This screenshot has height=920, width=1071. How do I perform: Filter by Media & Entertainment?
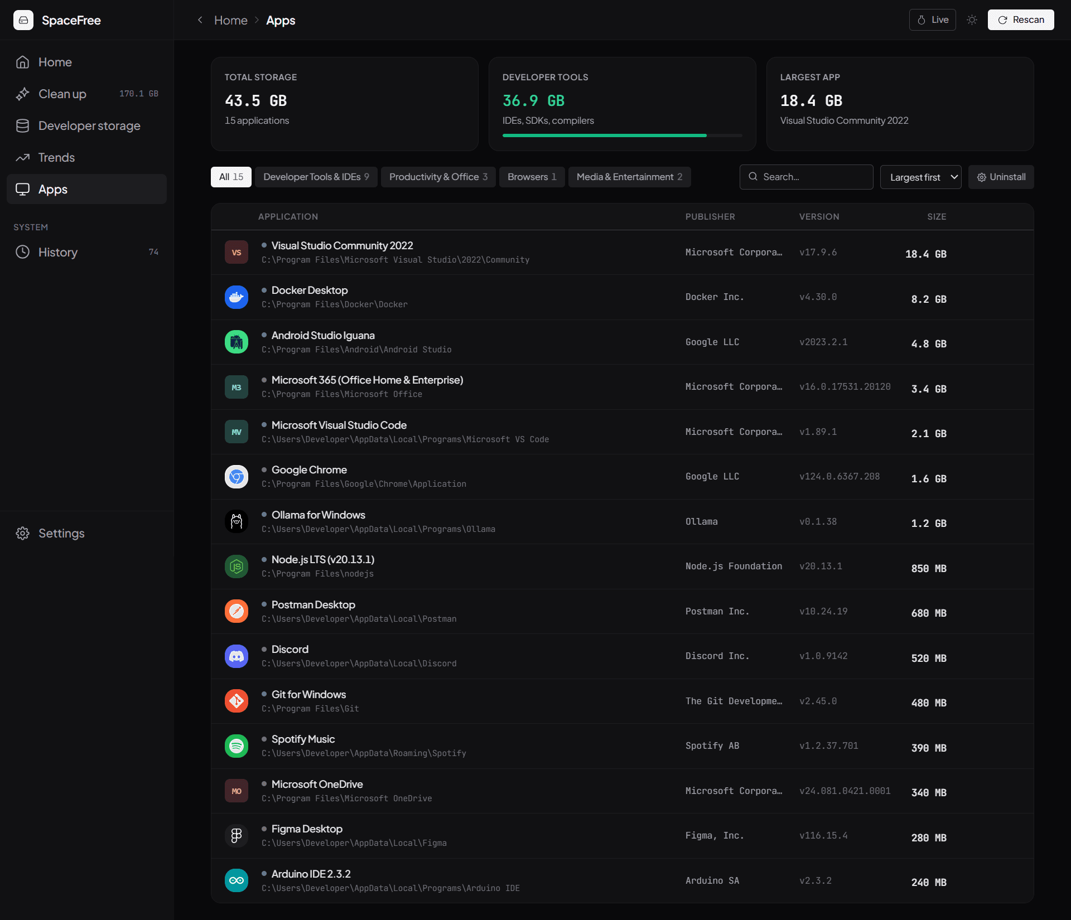tap(629, 177)
